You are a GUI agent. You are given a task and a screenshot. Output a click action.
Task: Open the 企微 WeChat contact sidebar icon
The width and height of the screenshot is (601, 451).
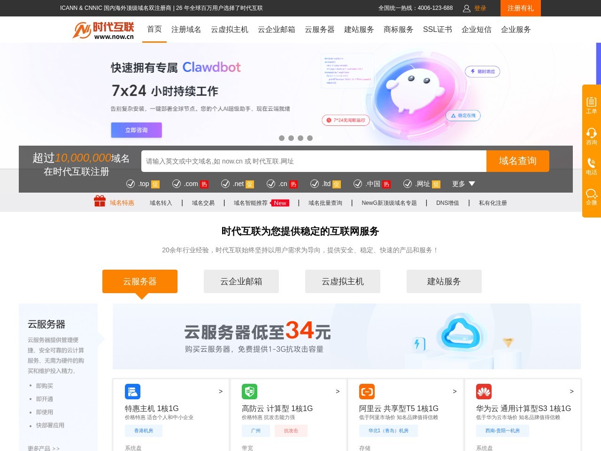click(591, 197)
